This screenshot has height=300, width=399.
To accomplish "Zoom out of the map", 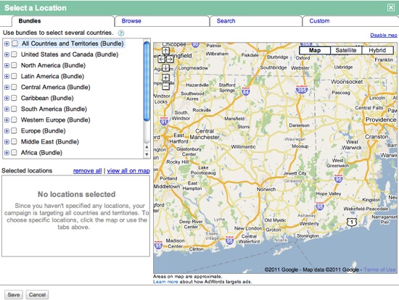I will pyautogui.click(x=165, y=86).
